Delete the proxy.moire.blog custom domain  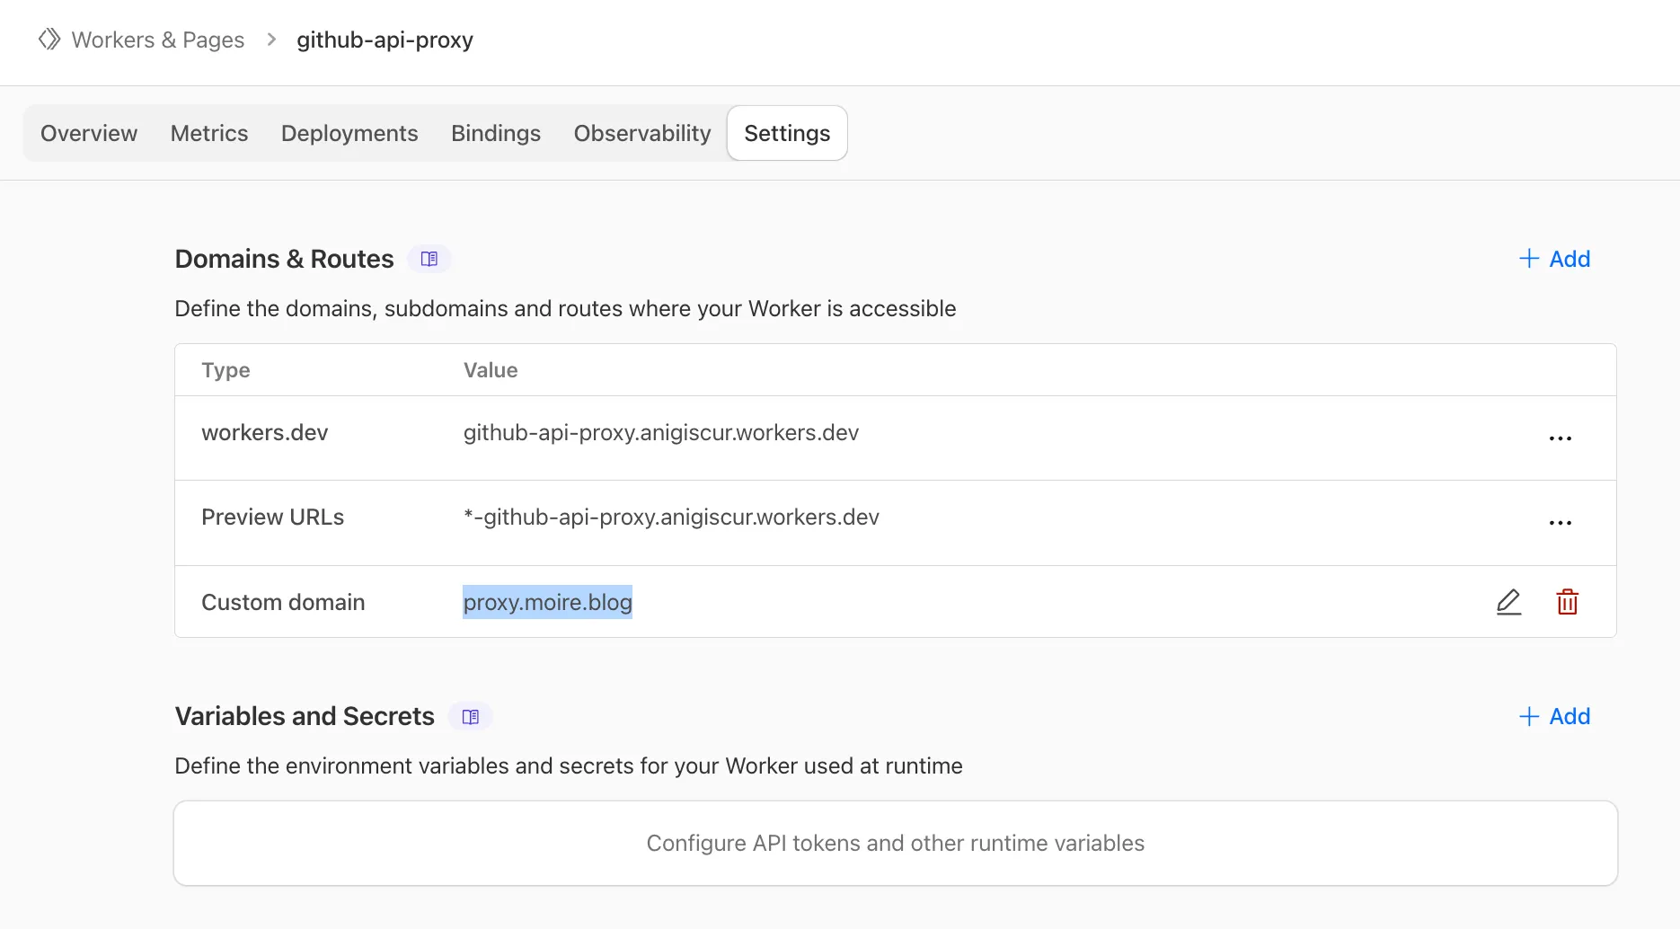coord(1567,602)
